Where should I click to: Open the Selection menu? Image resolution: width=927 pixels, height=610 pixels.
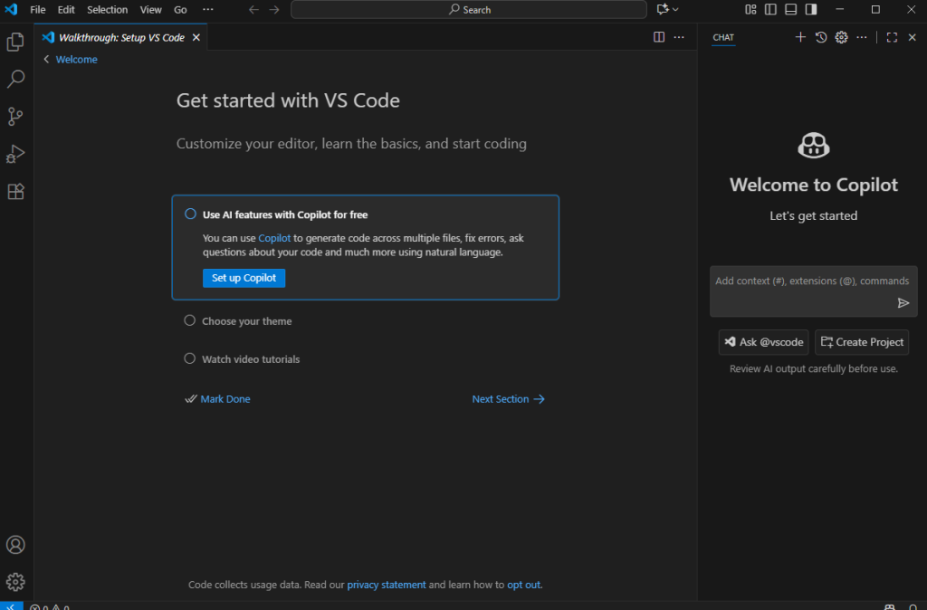tap(107, 9)
